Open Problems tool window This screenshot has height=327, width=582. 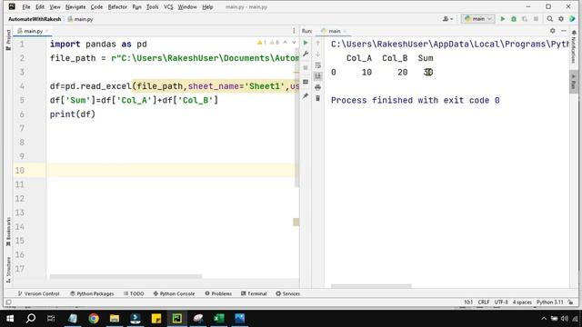pyautogui.click(x=218, y=293)
